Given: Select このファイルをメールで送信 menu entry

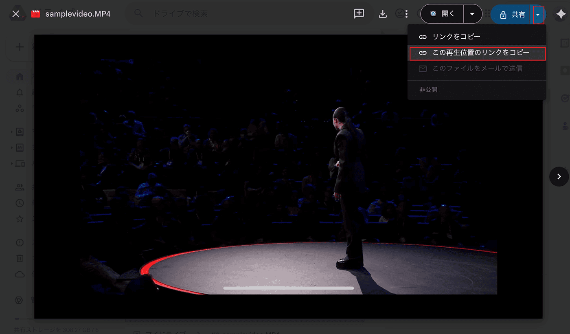Looking at the screenshot, I should 477,68.
